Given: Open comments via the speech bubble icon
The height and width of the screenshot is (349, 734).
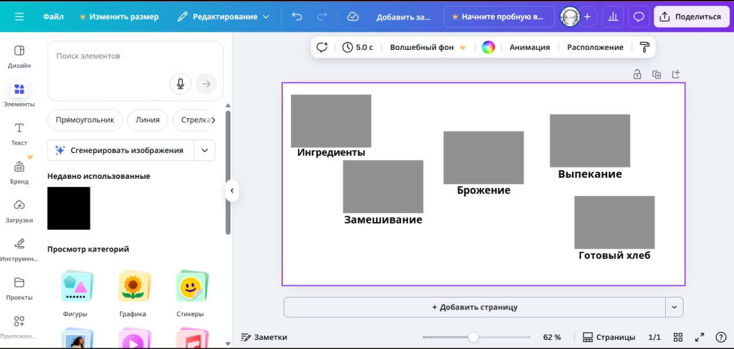Looking at the screenshot, I should click(638, 16).
